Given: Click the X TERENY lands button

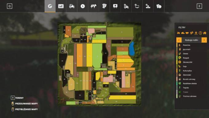Looking at the screenshot, I should coord(17,98).
